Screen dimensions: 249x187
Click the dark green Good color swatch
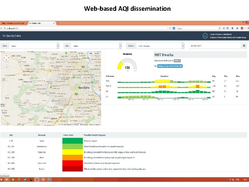[73, 141]
